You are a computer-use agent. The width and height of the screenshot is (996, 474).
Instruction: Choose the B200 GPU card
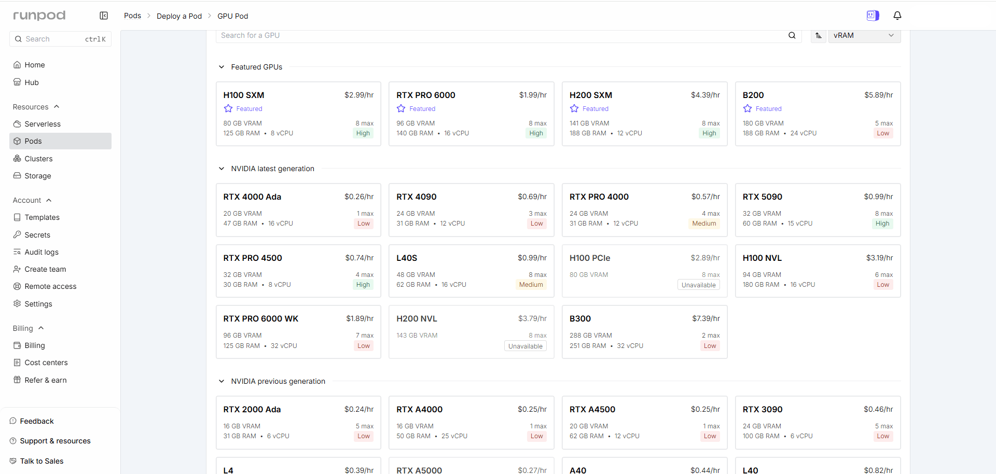(818, 114)
